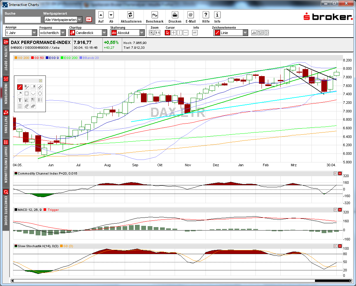Select the Text tool in the drawing palette
Image resolution: width=356 pixels, height=286 pixels.
tap(20, 100)
